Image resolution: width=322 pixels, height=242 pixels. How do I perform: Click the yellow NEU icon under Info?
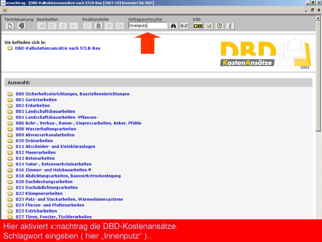pyautogui.click(x=198, y=26)
